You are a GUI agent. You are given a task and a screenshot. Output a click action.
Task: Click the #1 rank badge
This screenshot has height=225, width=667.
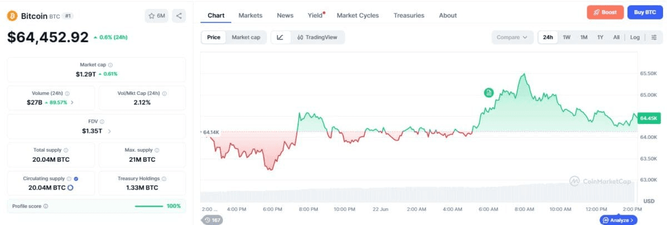(68, 16)
